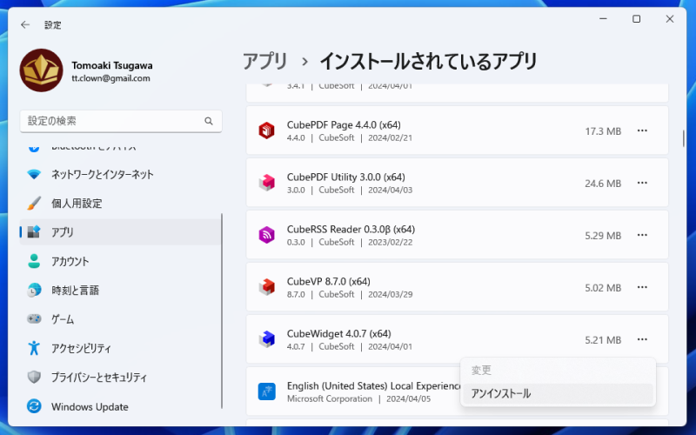Click the disabled 変更 menu entry

tap(558, 371)
